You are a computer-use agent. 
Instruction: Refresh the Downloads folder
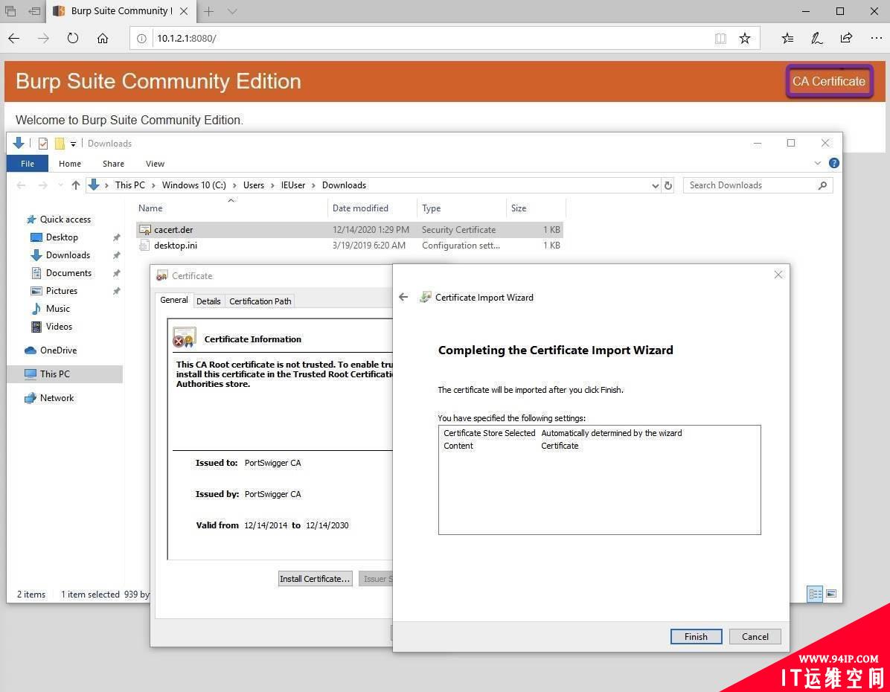(x=668, y=185)
